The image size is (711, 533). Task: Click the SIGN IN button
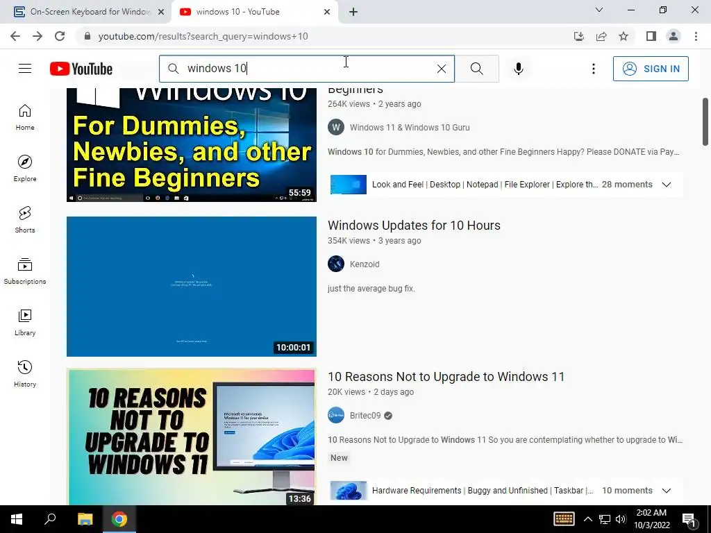pyautogui.click(x=651, y=69)
